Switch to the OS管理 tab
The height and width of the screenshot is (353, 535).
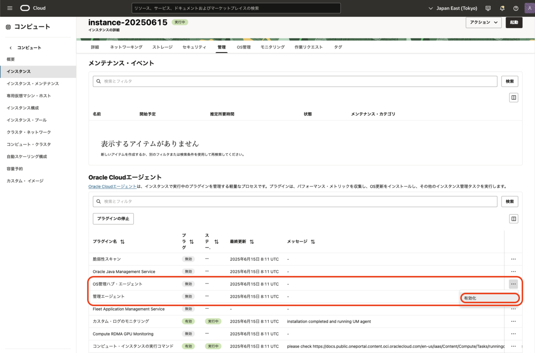pos(243,47)
